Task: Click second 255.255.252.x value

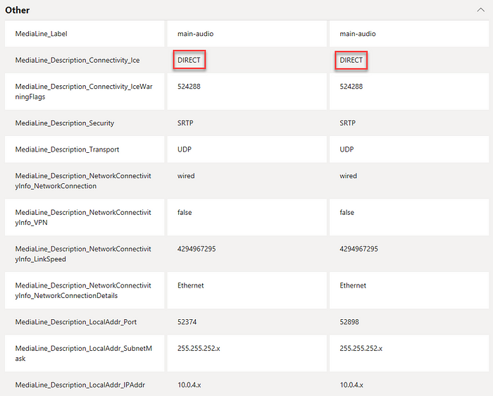Action: coord(361,348)
